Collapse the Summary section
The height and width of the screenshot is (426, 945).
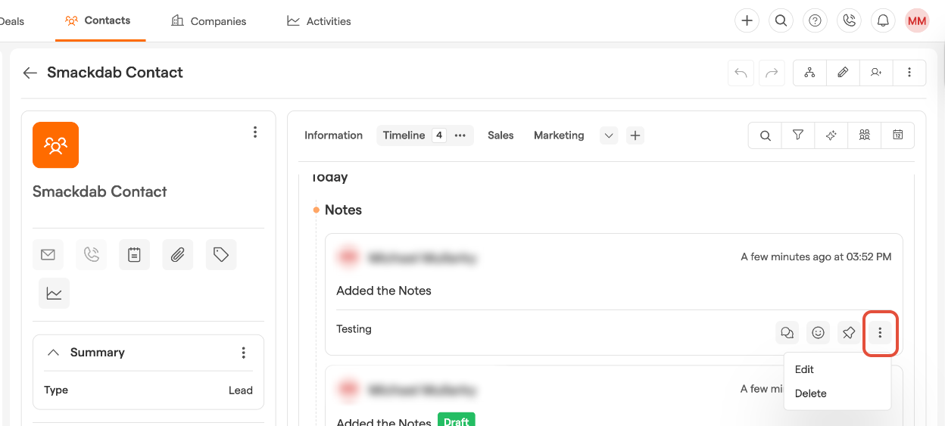point(54,353)
